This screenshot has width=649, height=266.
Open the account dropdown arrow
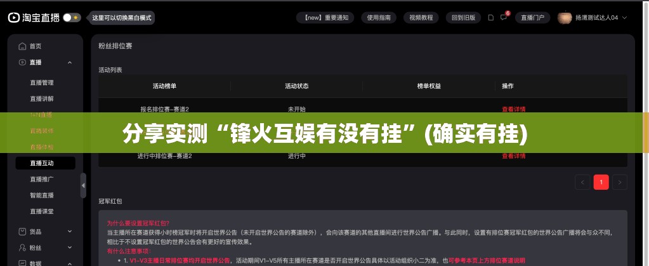[x=626, y=18]
